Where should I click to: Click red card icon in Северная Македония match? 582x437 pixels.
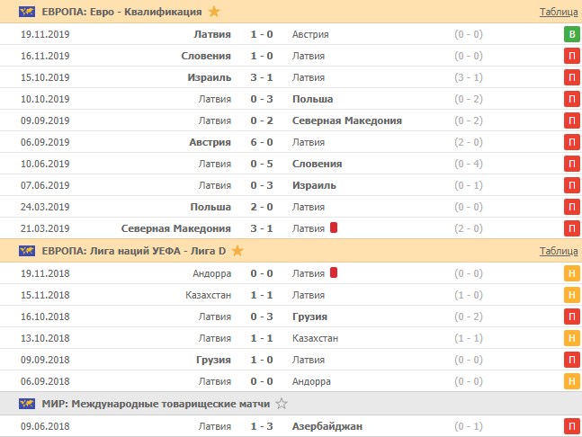pos(334,228)
